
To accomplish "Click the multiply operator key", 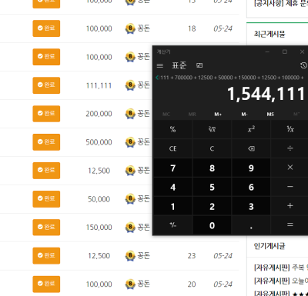I will pyautogui.click(x=290, y=168).
